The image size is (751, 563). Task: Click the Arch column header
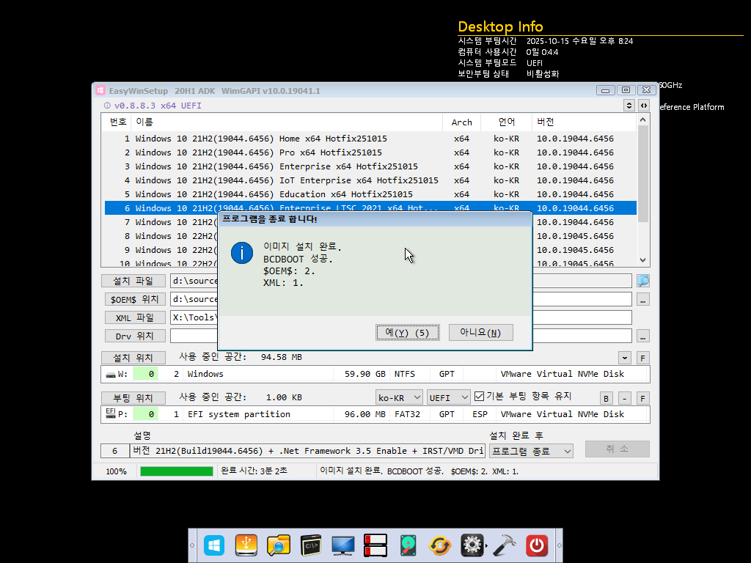coord(462,122)
